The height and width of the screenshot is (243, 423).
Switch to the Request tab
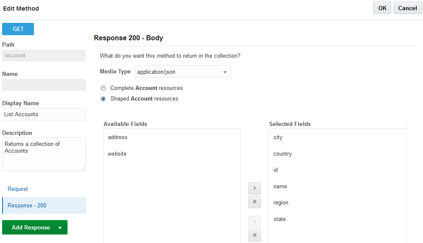pos(18,189)
